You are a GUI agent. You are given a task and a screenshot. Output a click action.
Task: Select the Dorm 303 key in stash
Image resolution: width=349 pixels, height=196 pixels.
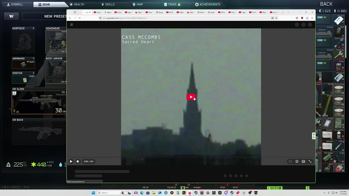339,43
